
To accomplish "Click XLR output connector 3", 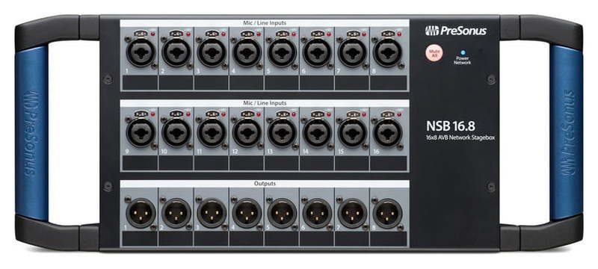I will click(x=212, y=213).
